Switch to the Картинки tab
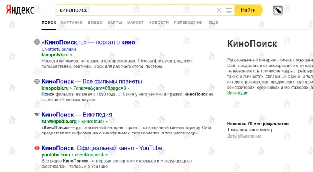313x172 pixels. [x=72, y=23]
